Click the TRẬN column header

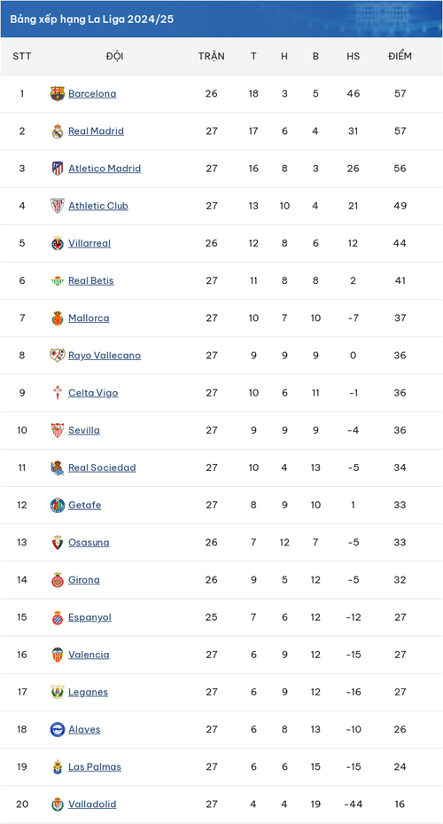[212, 56]
